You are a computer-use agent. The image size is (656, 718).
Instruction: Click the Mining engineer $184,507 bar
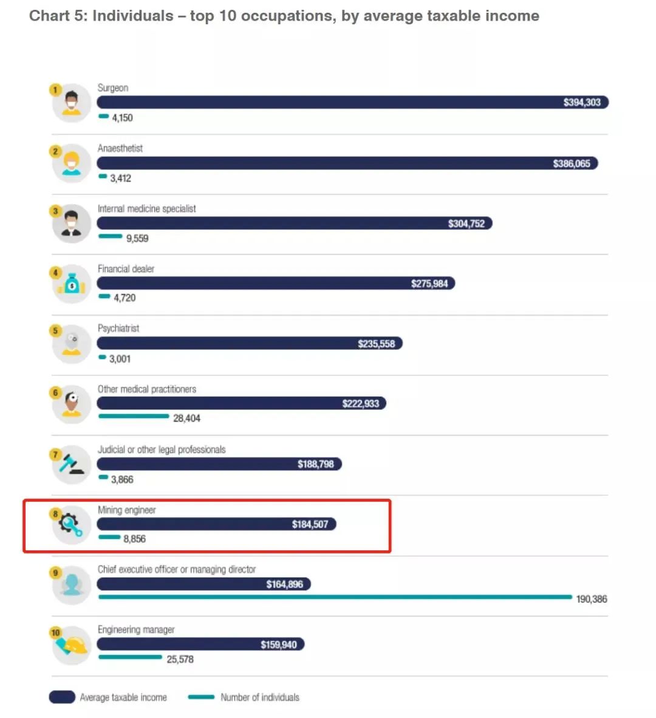[216, 524]
